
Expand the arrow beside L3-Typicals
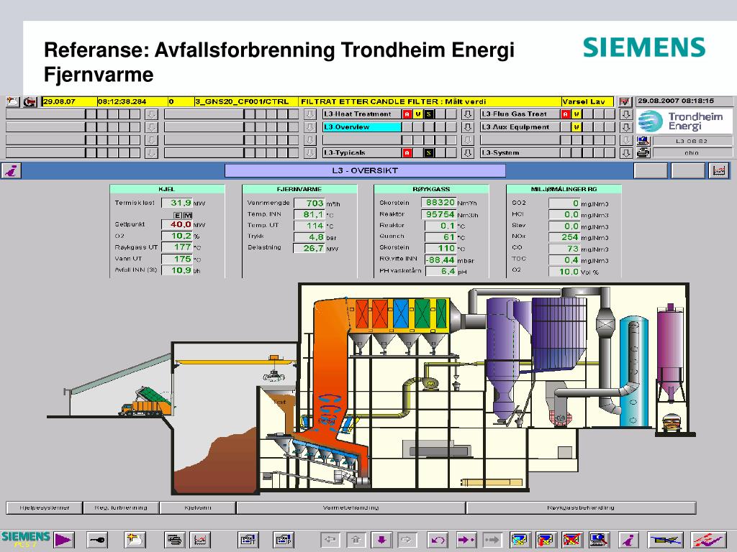pyautogui.click(x=467, y=152)
